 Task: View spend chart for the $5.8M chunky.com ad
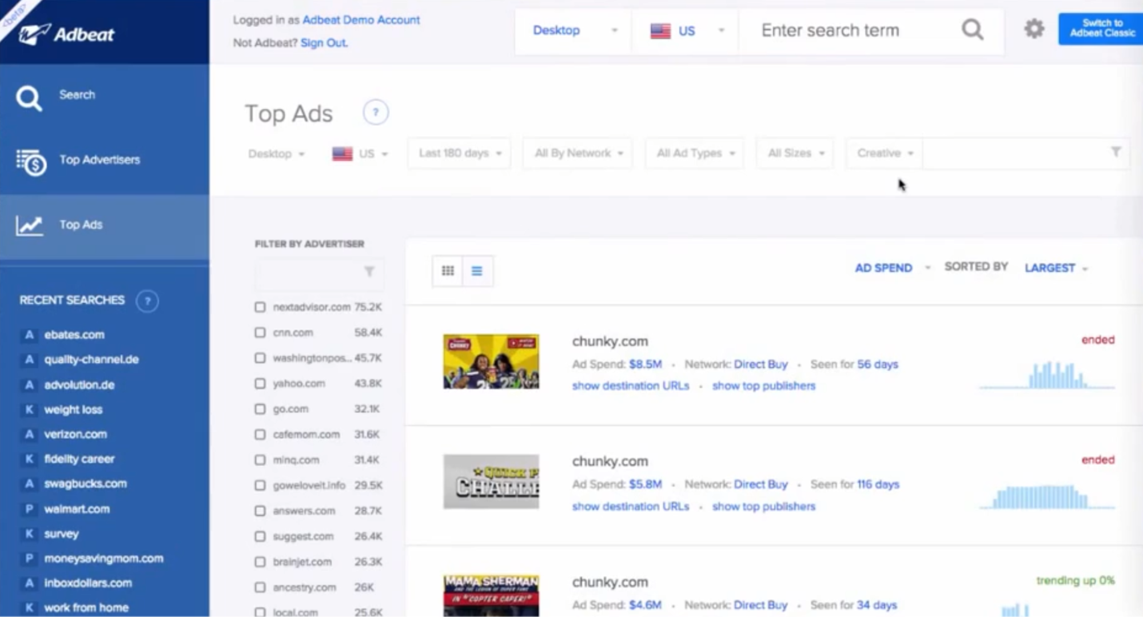[1046, 496]
